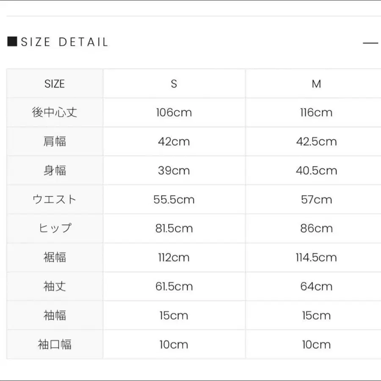381x381 pixels.
Task: Click the 後中心丈 row label
Action: coord(55,113)
